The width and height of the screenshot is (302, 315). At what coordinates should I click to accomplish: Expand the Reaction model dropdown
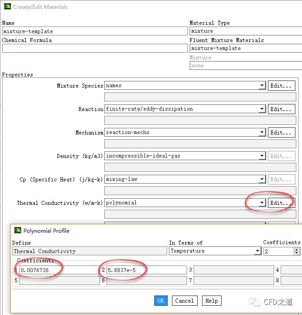coord(262,109)
